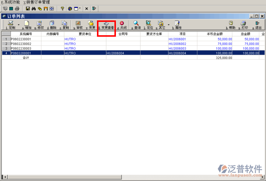266x181 pixels.
Task: Click HUTRO in row 1
Action: click(x=70, y=39)
